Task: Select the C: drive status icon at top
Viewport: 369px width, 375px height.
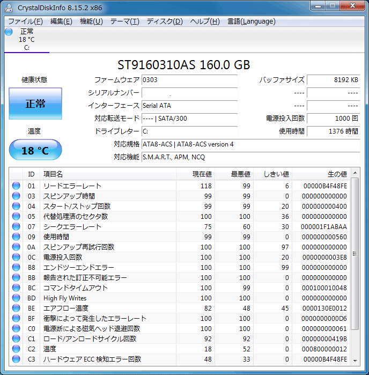Action: (x=9, y=32)
